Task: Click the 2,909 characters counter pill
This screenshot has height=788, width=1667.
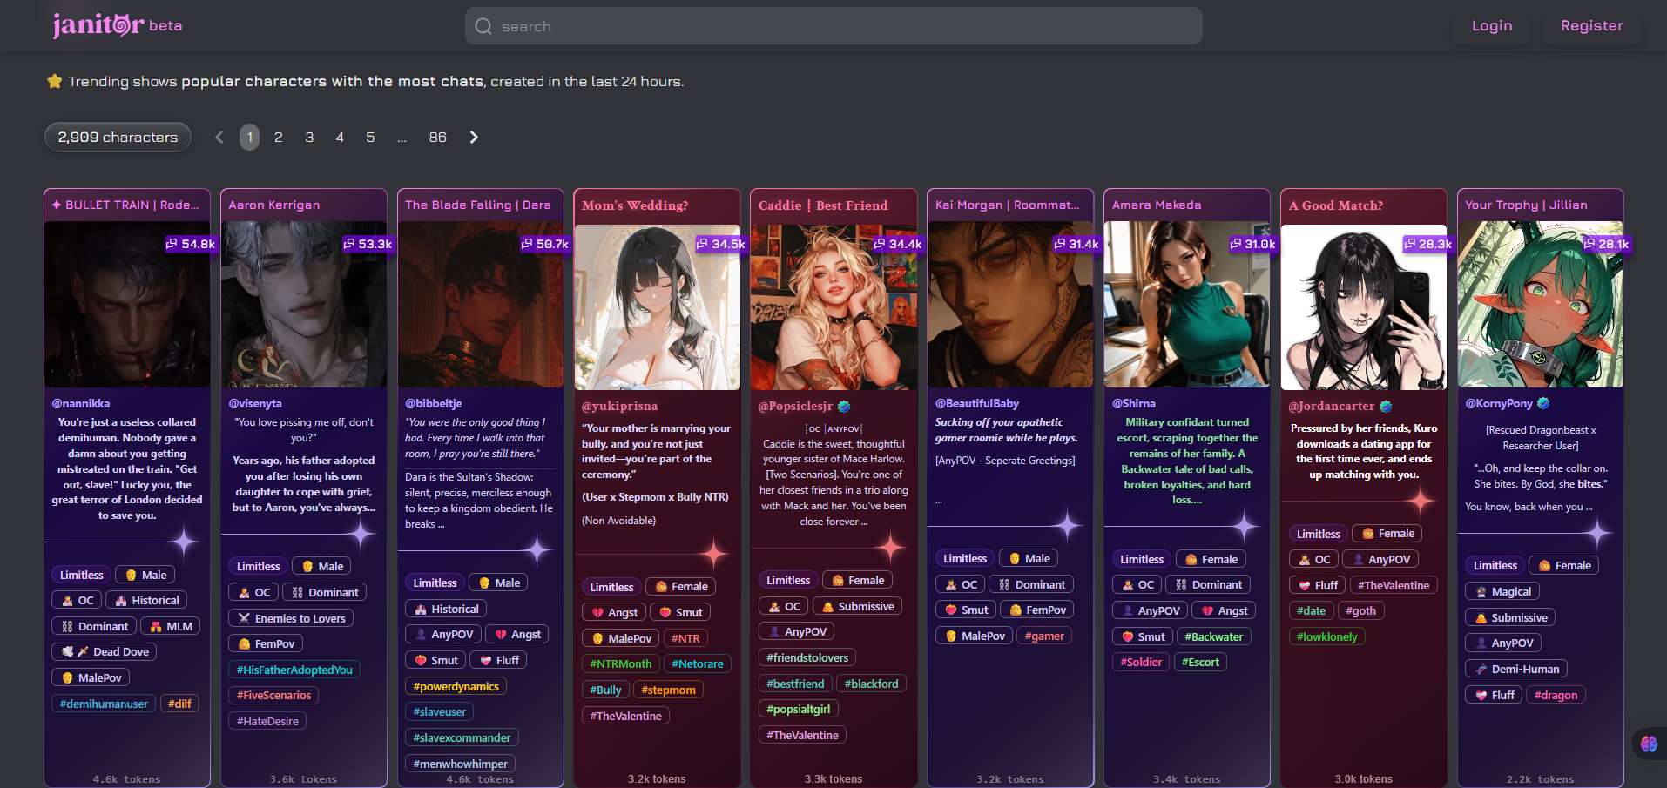Action: (118, 137)
